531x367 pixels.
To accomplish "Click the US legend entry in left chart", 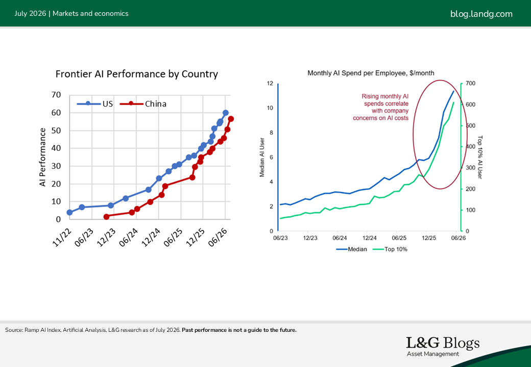I will pos(95,104).
